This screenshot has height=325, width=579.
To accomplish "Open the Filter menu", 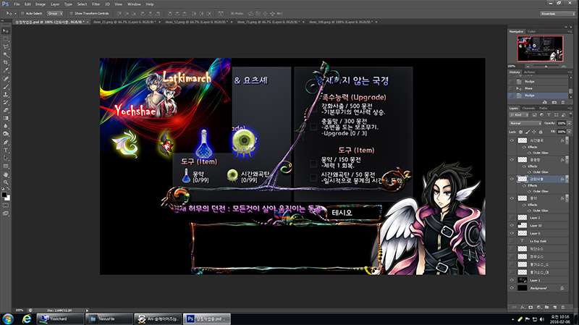I will (x=96, y=4).
